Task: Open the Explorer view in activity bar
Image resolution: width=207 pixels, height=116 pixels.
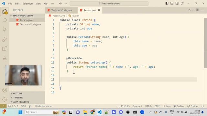Action: (5, 12)
